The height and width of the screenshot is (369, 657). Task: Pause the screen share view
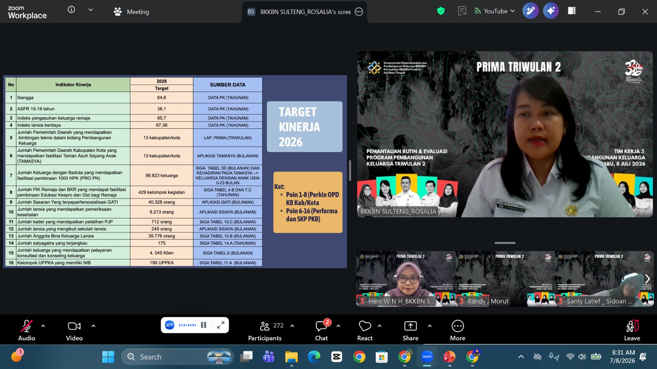(x=204, y=325)
